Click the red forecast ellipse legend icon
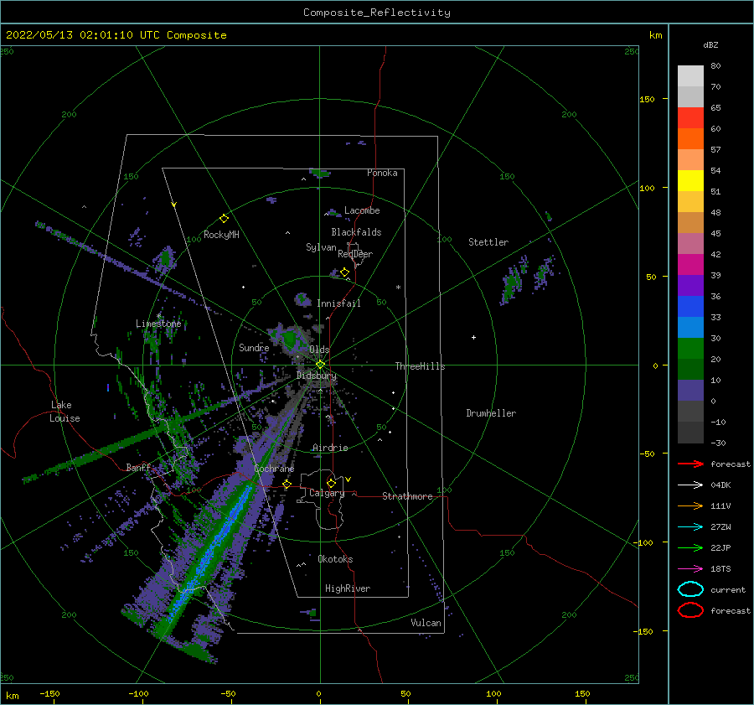The image size is (754, 705). [690, 610]
